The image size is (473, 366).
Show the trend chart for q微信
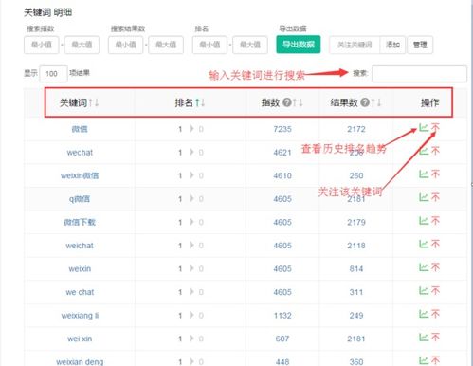click(x=424, y=197)
